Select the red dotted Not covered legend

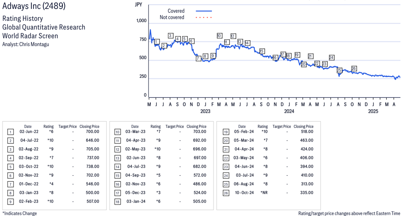click(x=204, y=17)
